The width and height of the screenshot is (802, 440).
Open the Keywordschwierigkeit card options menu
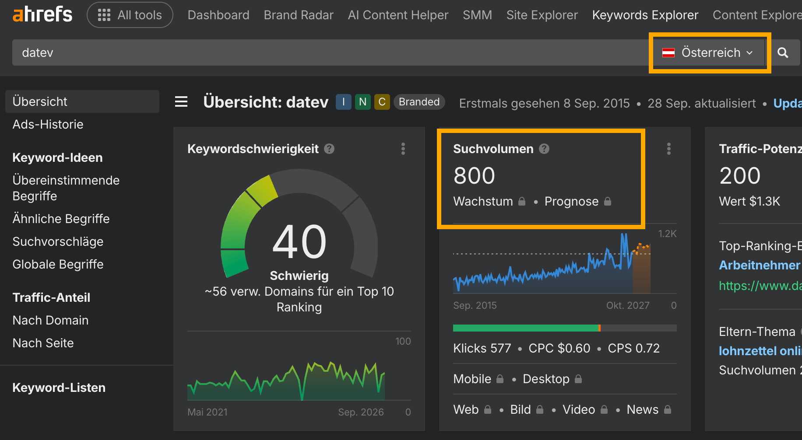(x=403, y=149)
